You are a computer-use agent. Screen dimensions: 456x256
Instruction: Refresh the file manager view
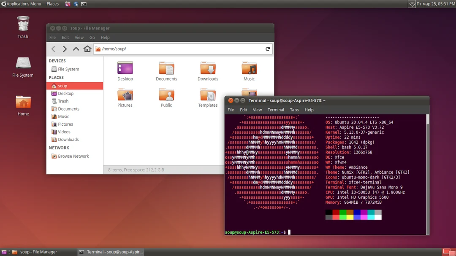click(268, 49)
